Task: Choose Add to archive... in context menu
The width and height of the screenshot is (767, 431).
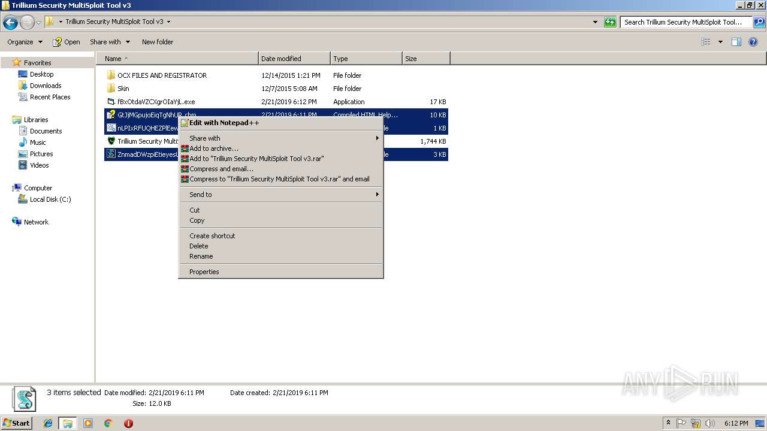Action: (280, 148)
